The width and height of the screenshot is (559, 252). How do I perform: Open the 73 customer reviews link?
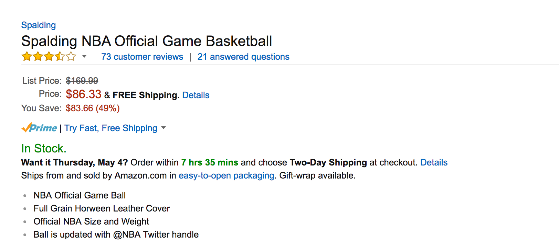[x=142, y=57]
